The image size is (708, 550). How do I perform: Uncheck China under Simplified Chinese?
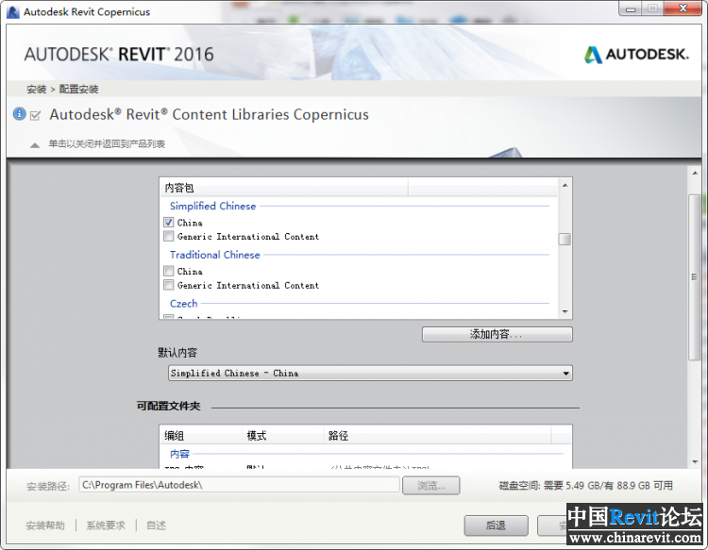click(168, 222)
